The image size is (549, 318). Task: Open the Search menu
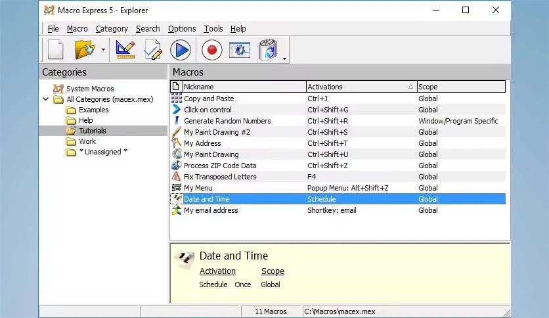point(148,29)
